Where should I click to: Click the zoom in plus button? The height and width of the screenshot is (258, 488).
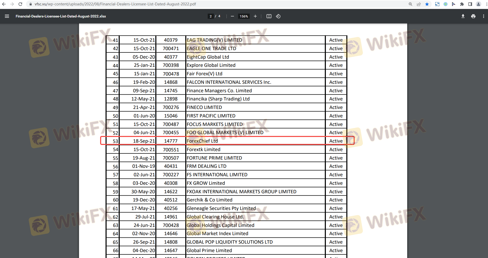point(255,16)
